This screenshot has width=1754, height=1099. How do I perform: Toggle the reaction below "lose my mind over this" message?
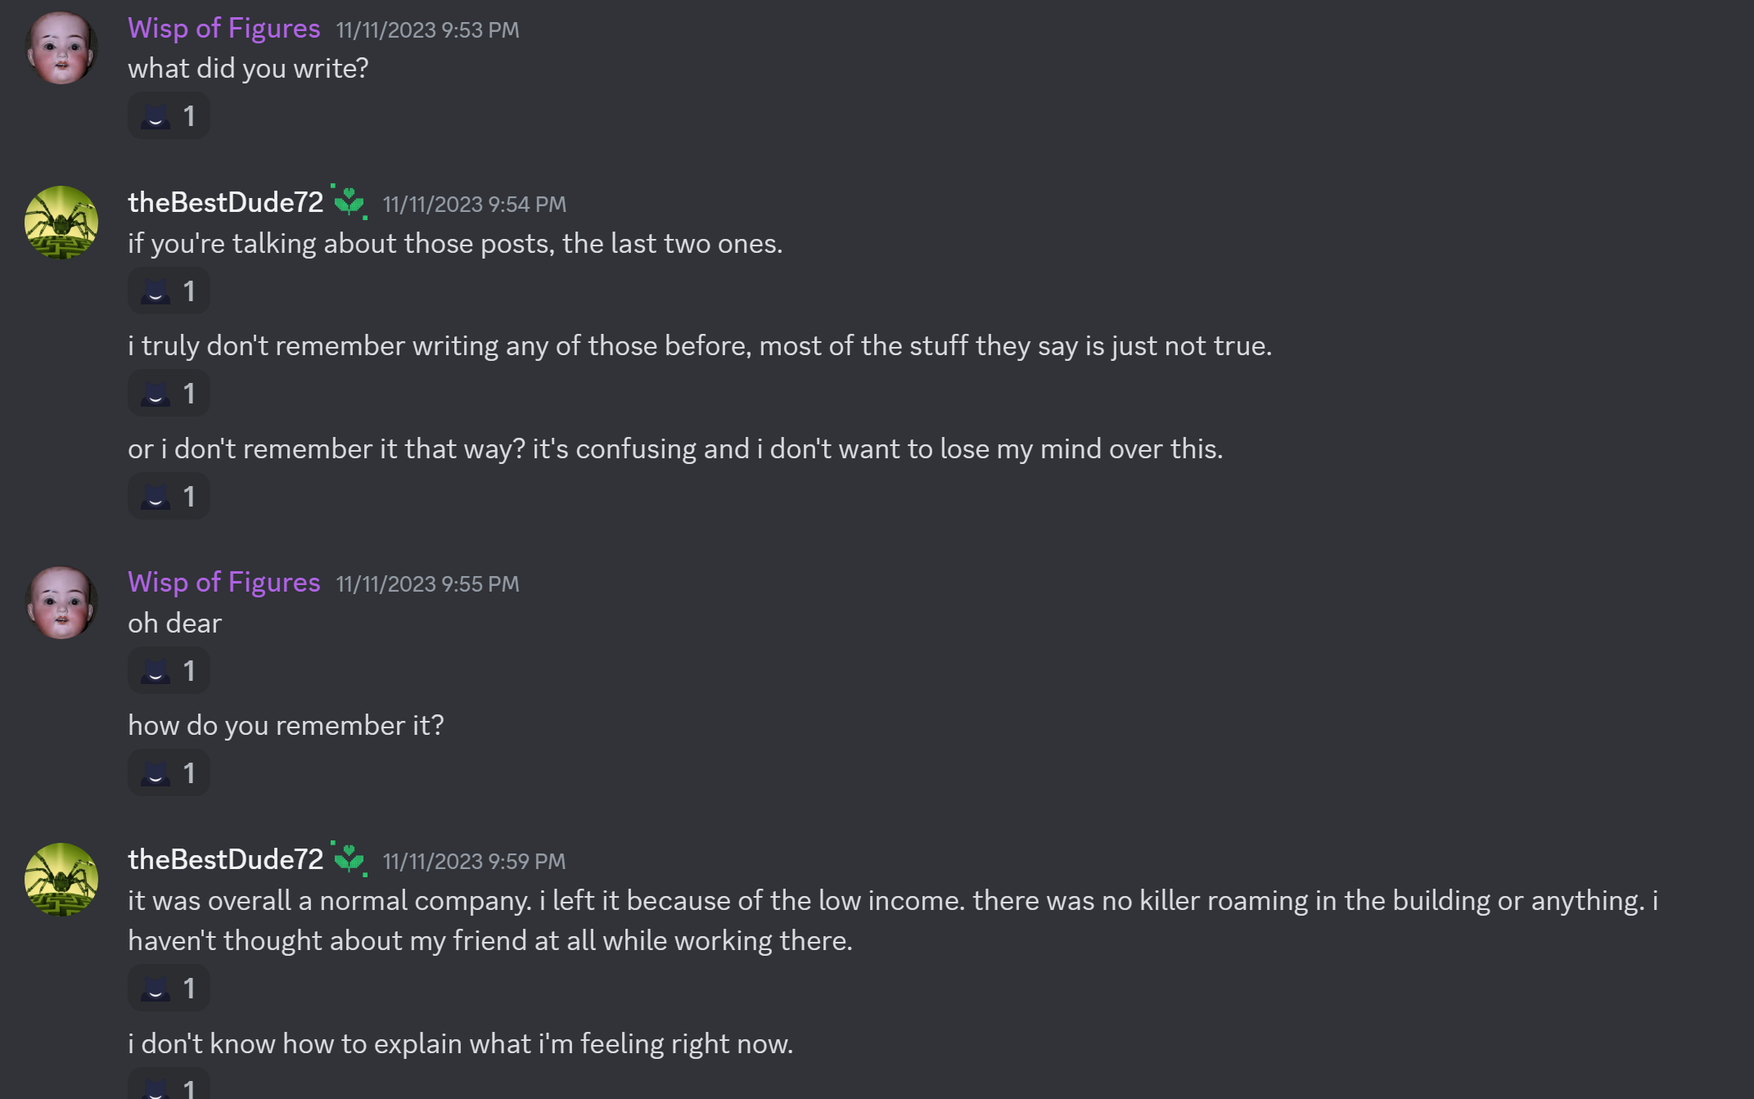click(x=169, y=497)
